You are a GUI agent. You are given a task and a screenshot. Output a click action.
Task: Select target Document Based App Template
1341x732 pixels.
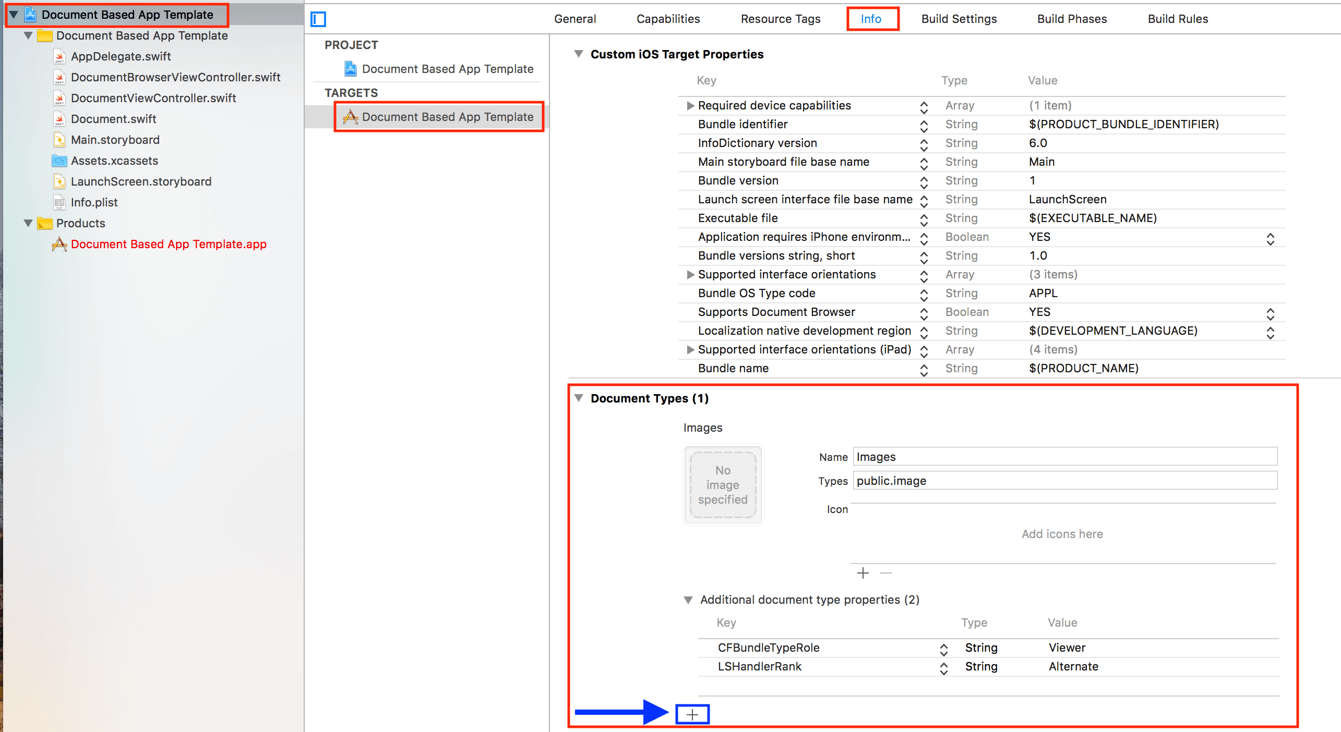[447, 117]
